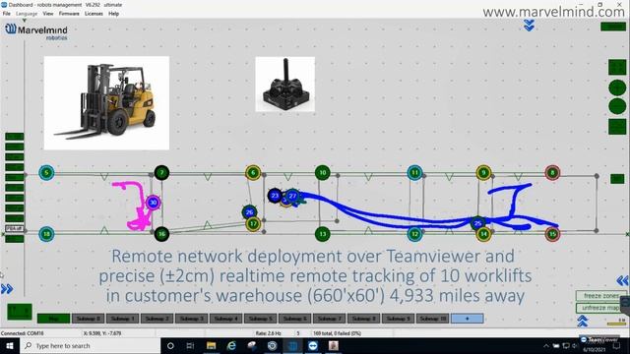Switch to the Submap 8 tab
The image size is (630, 354).
(363, 319)
